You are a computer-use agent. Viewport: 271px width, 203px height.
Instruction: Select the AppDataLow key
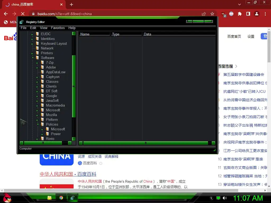pos(56,72)
